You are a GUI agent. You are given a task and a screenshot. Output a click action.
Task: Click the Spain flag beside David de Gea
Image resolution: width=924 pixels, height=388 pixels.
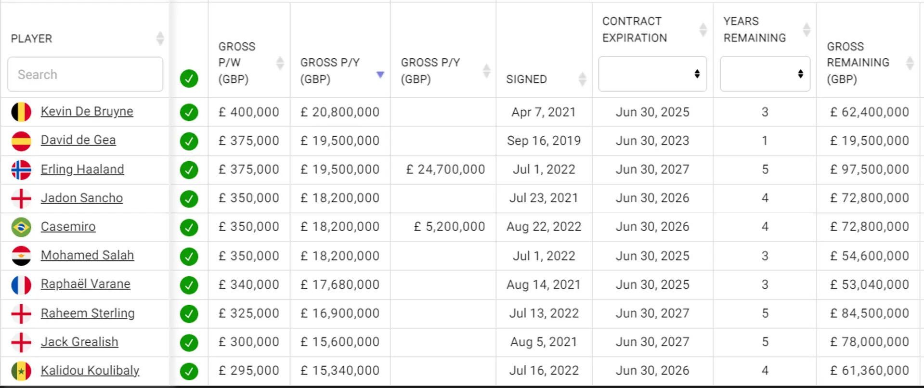click(21, 141)
